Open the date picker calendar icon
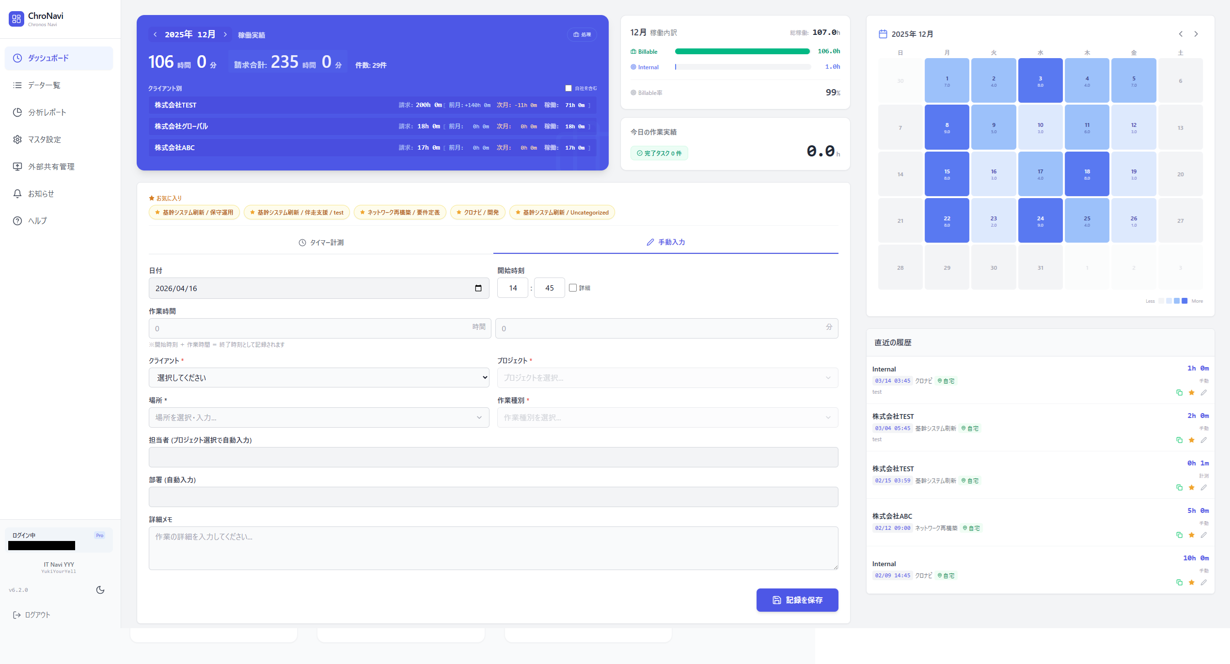 [x=478, y=288]
